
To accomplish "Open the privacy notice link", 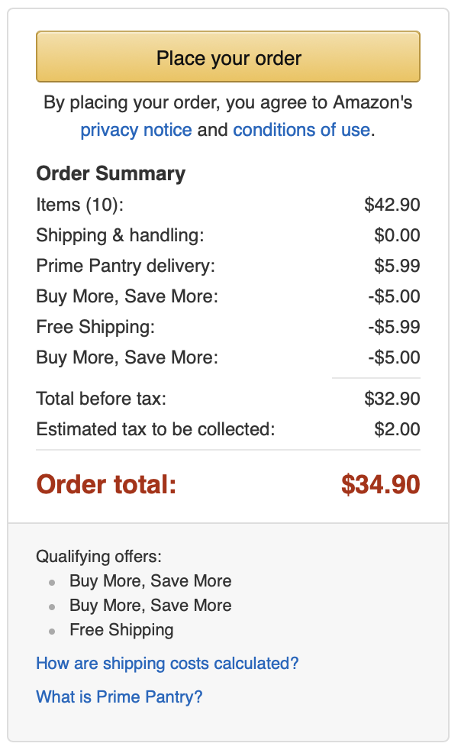I will (x=136, y=130).
